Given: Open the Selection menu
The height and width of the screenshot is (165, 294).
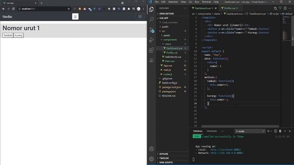Looking at the screenshot, I should click(x=173, y=2).
